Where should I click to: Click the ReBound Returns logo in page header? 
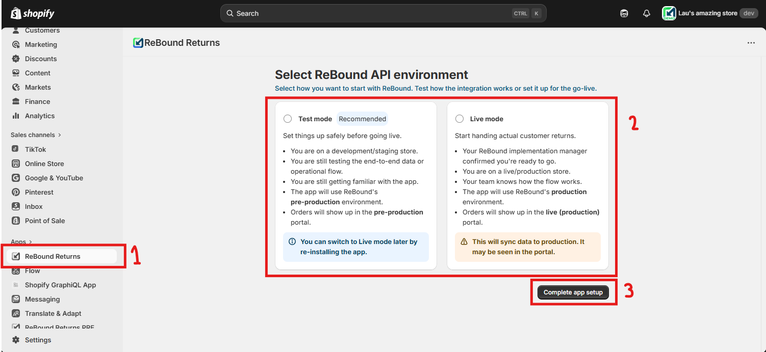[x=138, y=43]
